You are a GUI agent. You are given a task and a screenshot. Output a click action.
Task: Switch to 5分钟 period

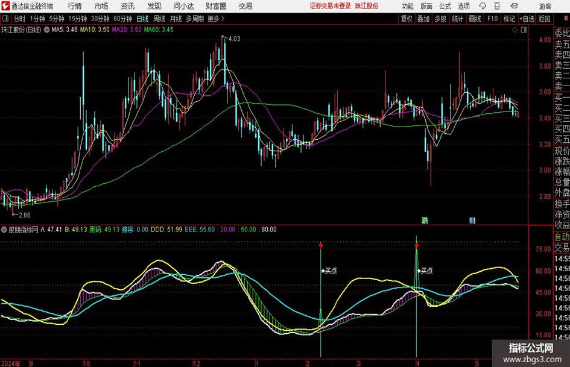point(57,19)
